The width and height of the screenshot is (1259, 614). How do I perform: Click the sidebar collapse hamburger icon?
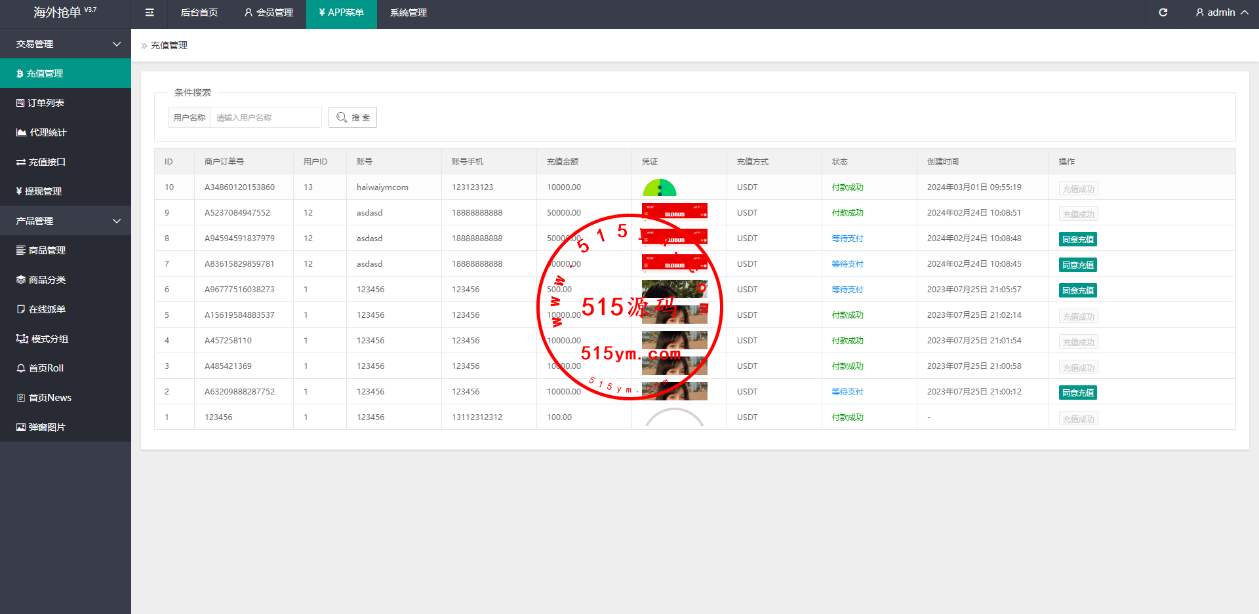(x=150, y=12)
